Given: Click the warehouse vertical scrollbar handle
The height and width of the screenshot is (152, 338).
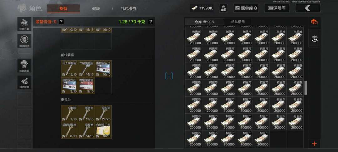Looking at the screenshot, I should click(306, 88).
